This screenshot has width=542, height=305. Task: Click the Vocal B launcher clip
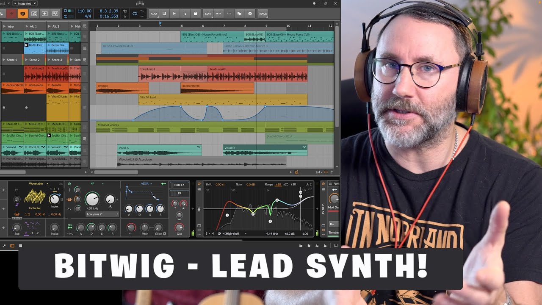35,149
